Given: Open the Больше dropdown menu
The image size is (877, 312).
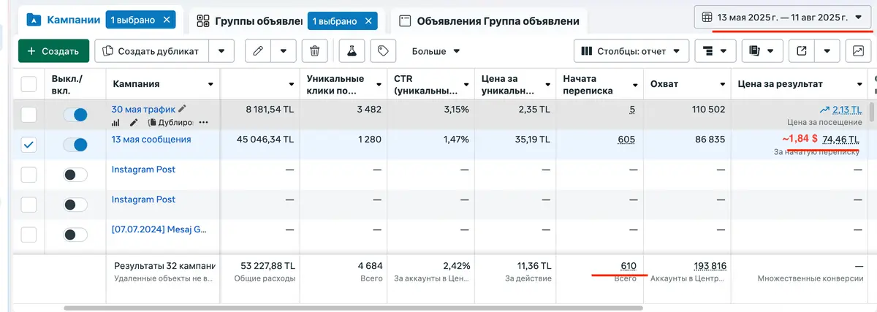Looking at the screenshot, I should [436, 51].
